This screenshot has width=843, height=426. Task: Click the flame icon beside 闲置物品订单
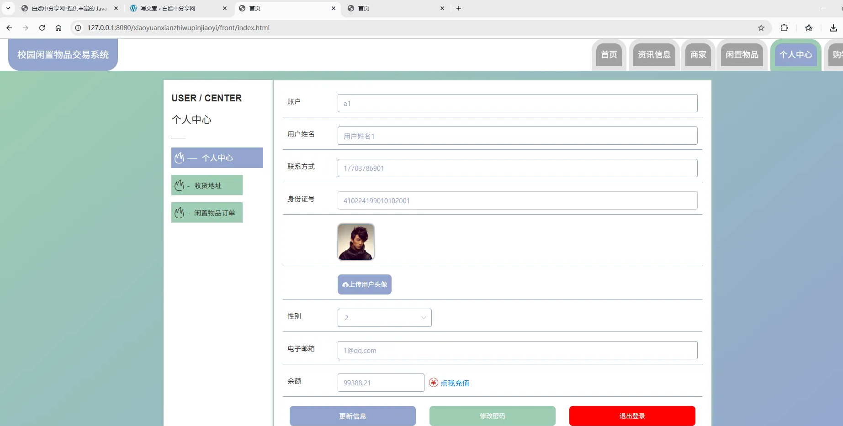tap(180, 212)
